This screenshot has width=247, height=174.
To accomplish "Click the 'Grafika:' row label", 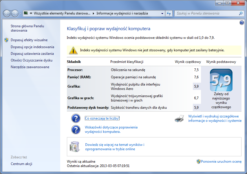I will (x=74, y=86).
